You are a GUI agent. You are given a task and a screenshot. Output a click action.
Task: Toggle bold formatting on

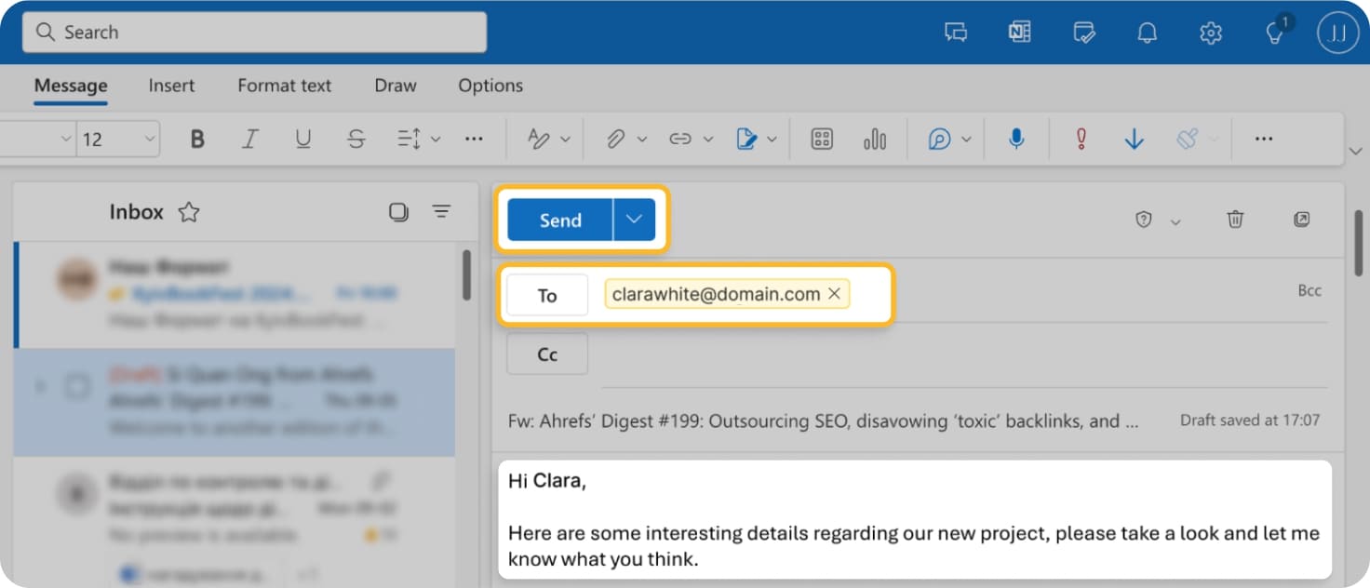click(x=196, y=138)
